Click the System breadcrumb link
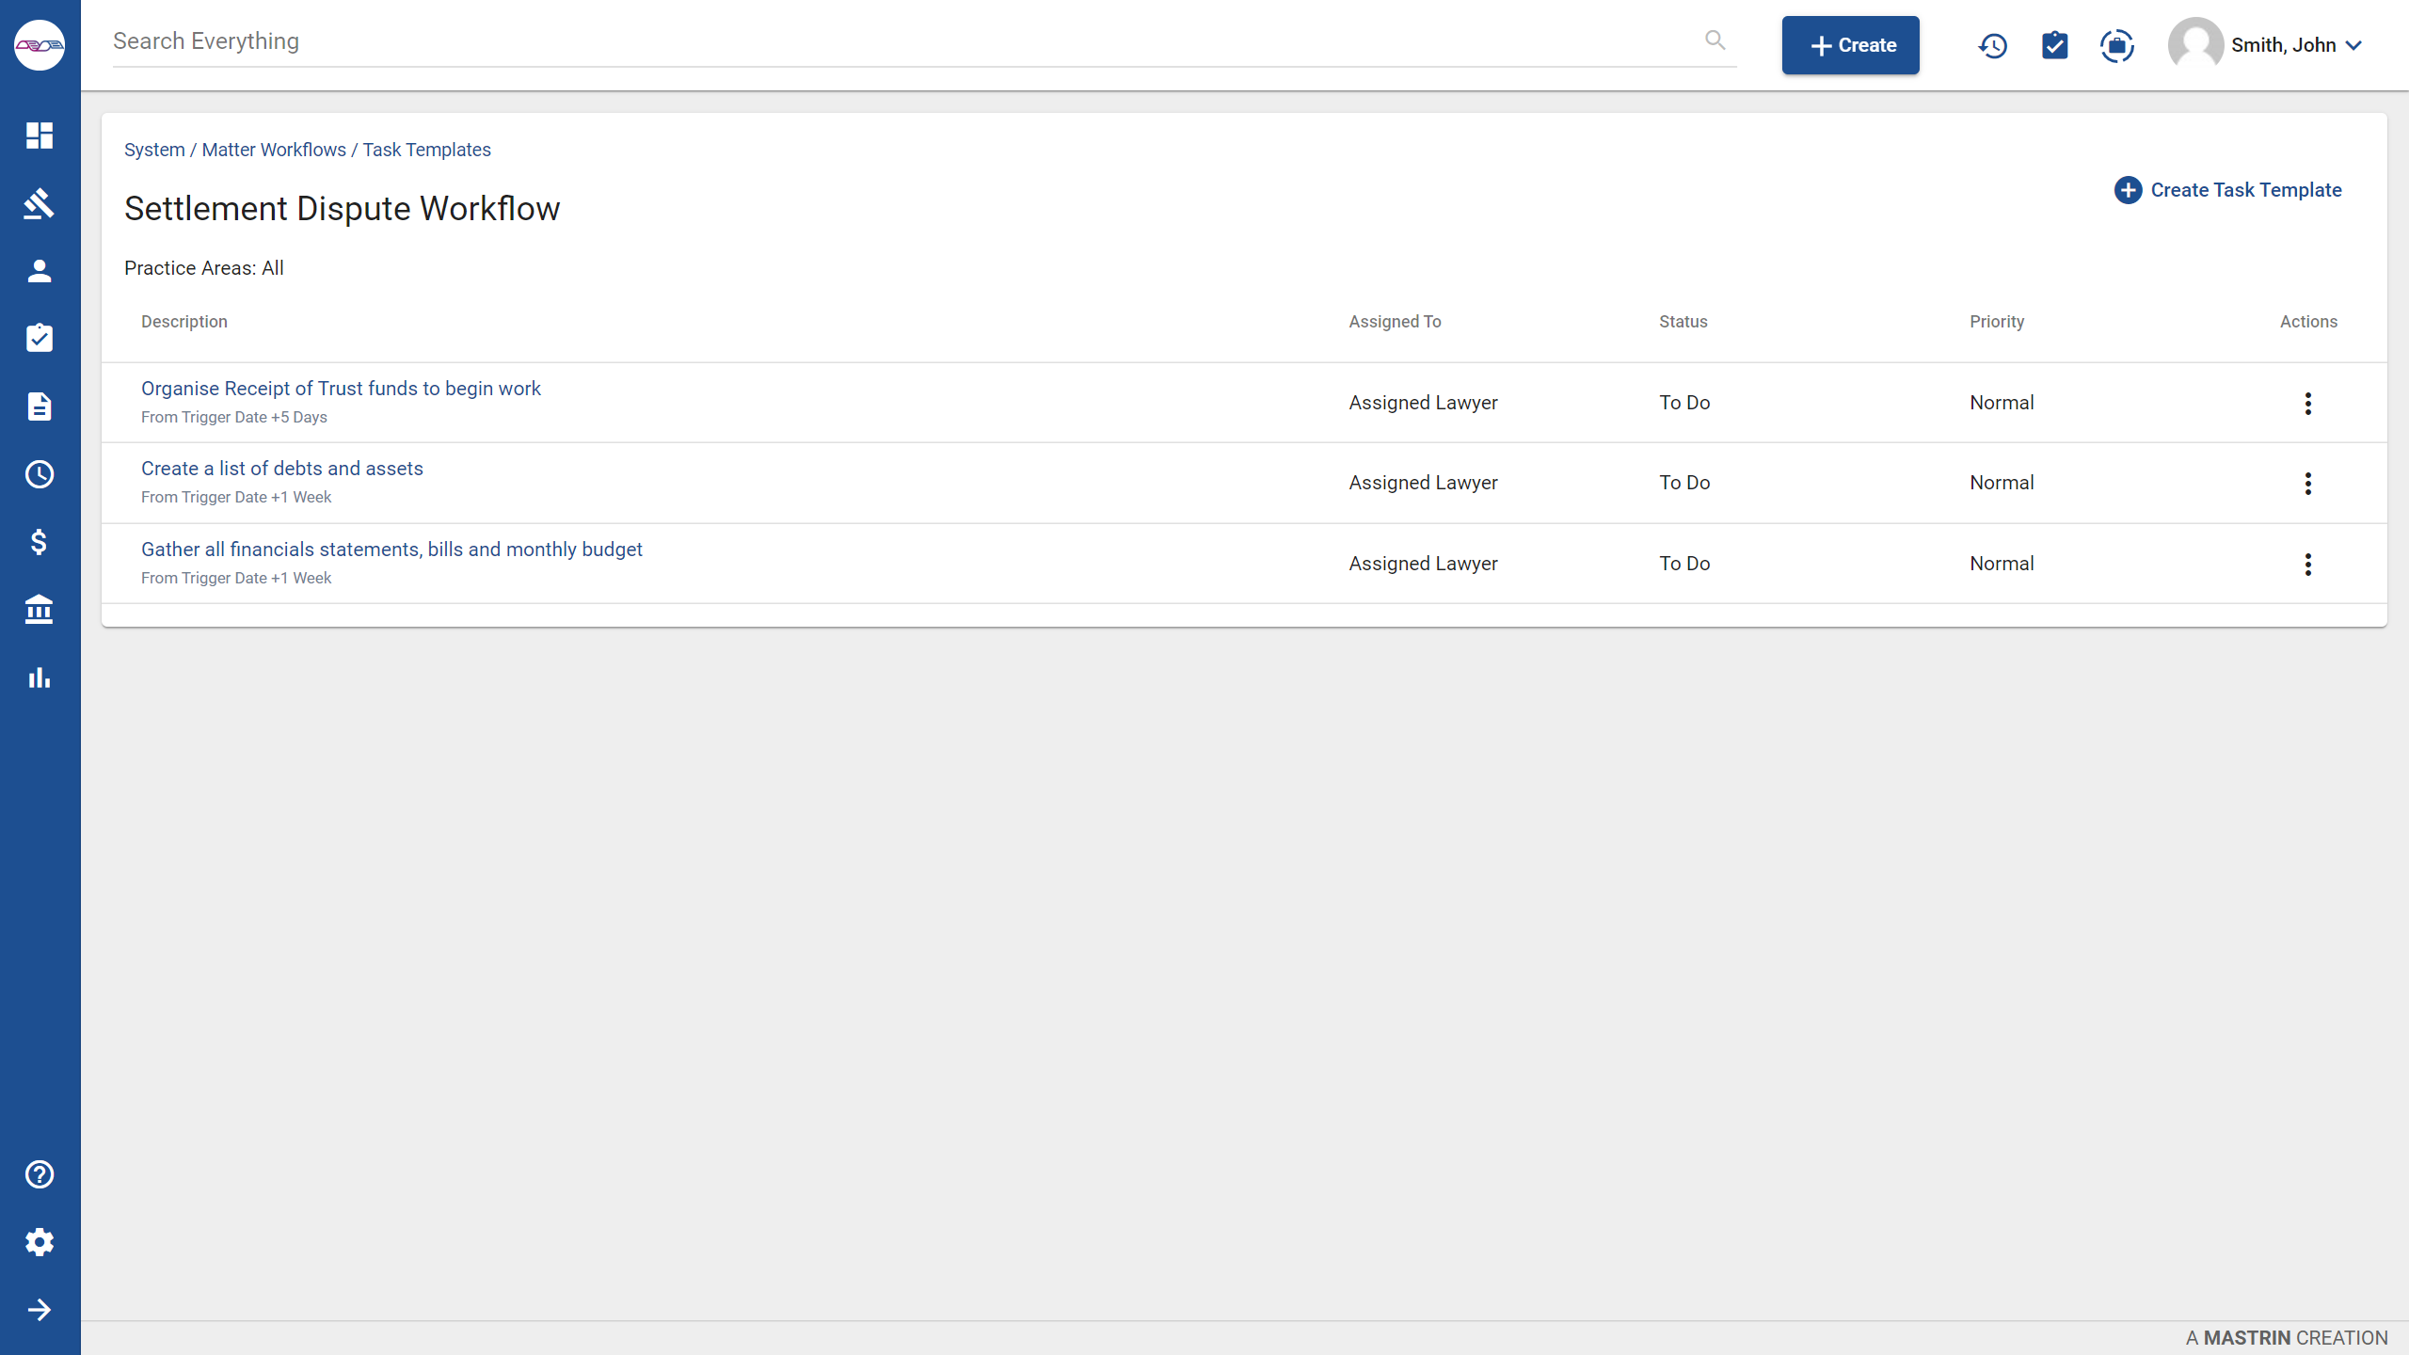The width and height of the screenshot is (2409, 1355). pyautogui.click(x=154, y=149)
